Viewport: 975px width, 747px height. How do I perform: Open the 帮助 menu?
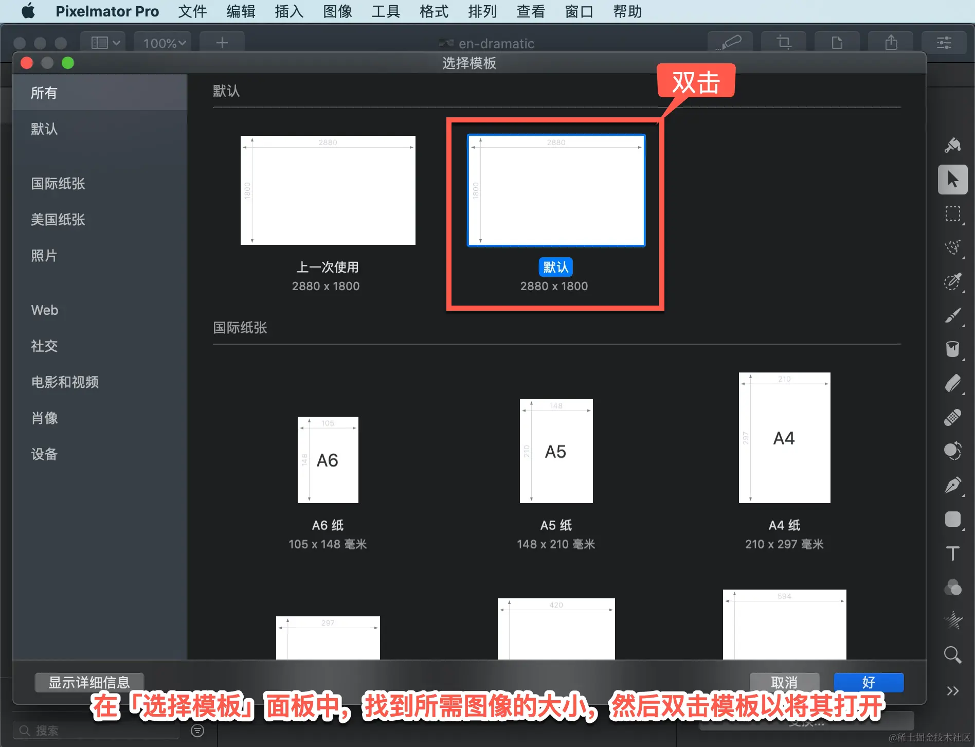pos(627,11)
